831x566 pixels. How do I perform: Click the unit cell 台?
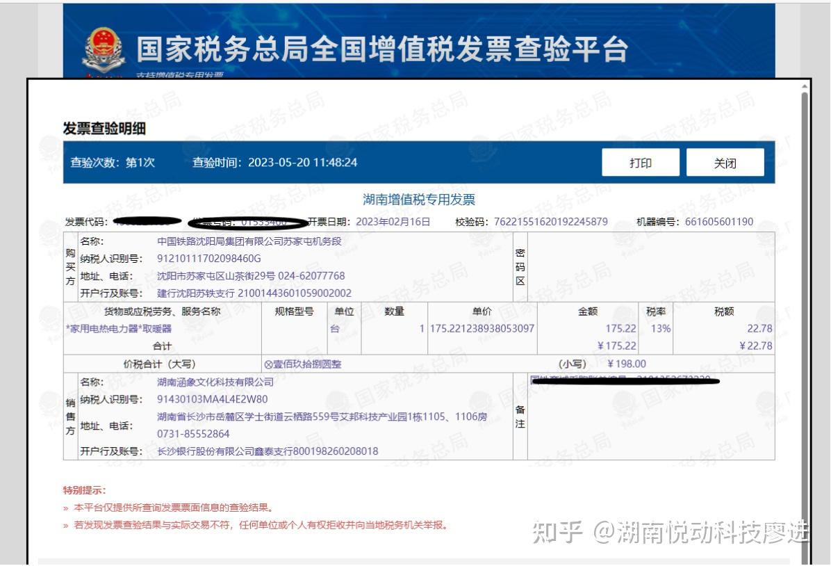click(334, 329)
